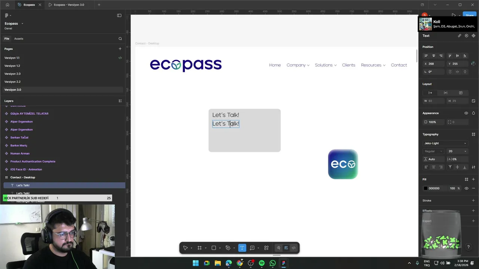The height and width of the screenshot is (269, 479).
Task: Set auto width text resizing
Action: coord(430,93)
